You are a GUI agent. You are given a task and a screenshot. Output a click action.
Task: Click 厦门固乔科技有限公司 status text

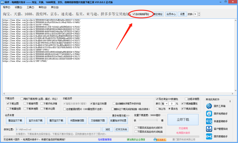pyautogui.click(x=184, y=140)
